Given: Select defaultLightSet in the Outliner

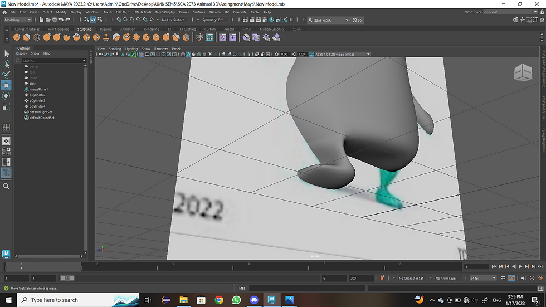Looking at the screenshot, I should click(x=40, y=112).
